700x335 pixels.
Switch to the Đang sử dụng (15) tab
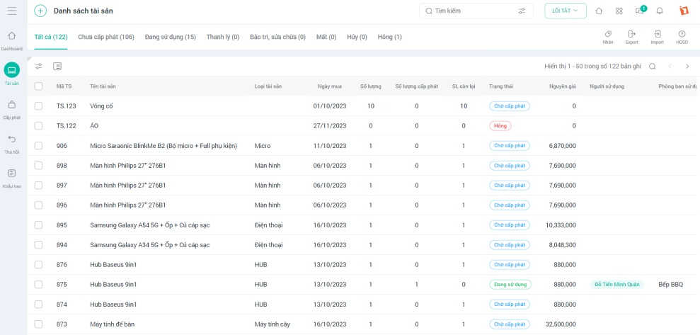coord(170,37)
